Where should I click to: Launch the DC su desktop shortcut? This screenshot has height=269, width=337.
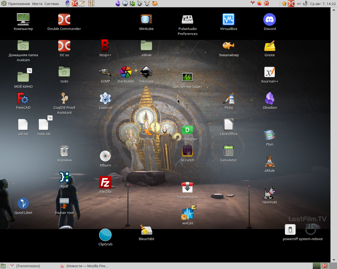click(64, 46)
